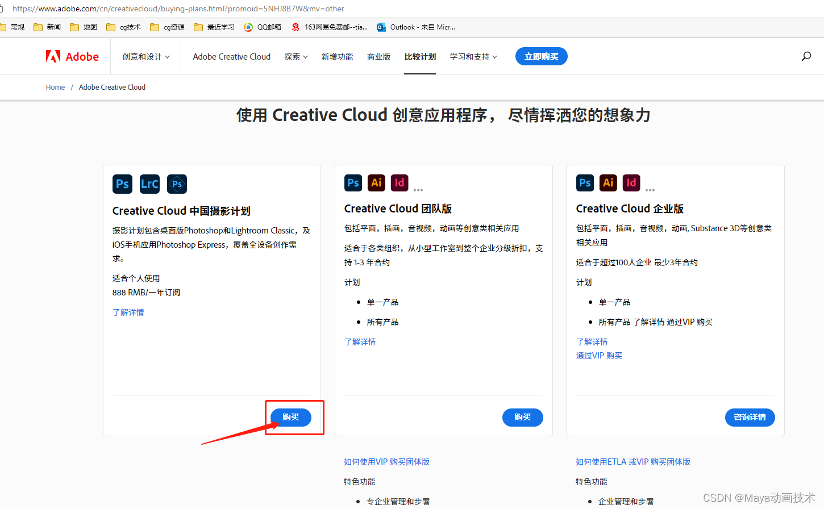Open the 最近学习 bookmark folder
824x509 pixels.
point(214,27)
